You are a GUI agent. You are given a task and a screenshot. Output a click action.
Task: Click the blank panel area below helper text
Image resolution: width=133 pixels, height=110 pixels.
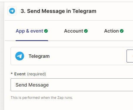point(68,105)
